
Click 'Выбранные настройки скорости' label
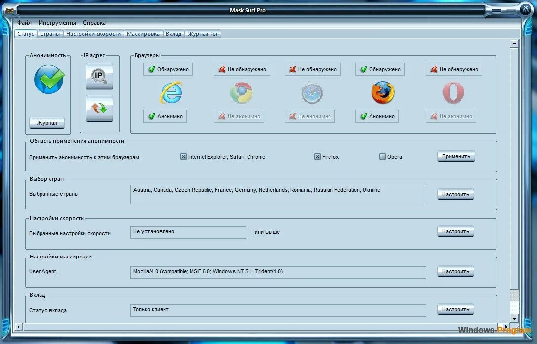(x=70, y=233)
